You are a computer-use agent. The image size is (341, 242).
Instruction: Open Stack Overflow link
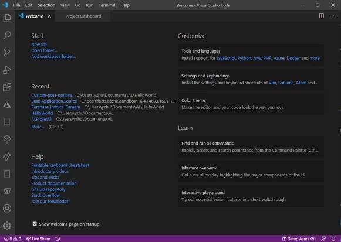point(45,195)
